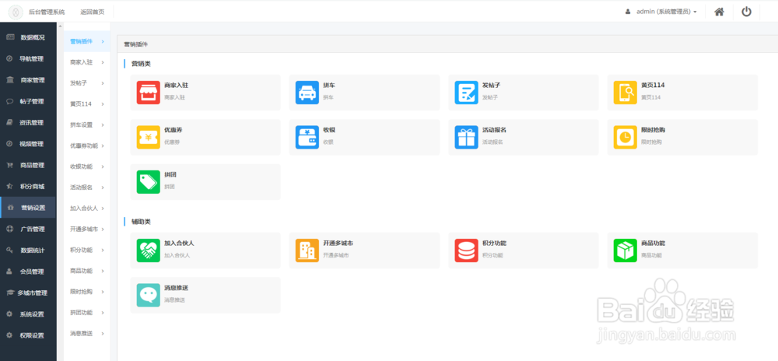Open the 商品功能 green box icon

pos(626,251)
